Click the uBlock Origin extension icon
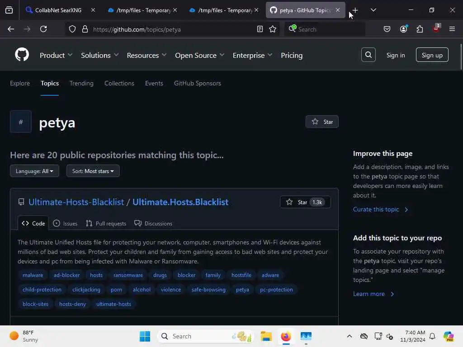 pos(436,28)
